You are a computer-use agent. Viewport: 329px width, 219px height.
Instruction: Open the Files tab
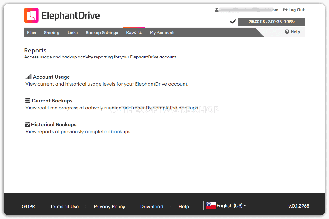31,33
